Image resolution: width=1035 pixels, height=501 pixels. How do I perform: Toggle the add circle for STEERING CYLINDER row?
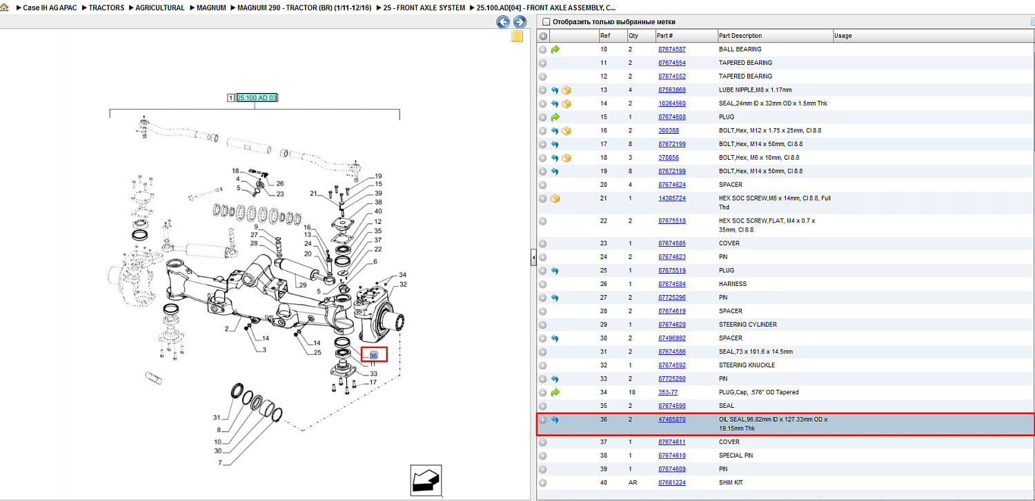click(543, 325)
